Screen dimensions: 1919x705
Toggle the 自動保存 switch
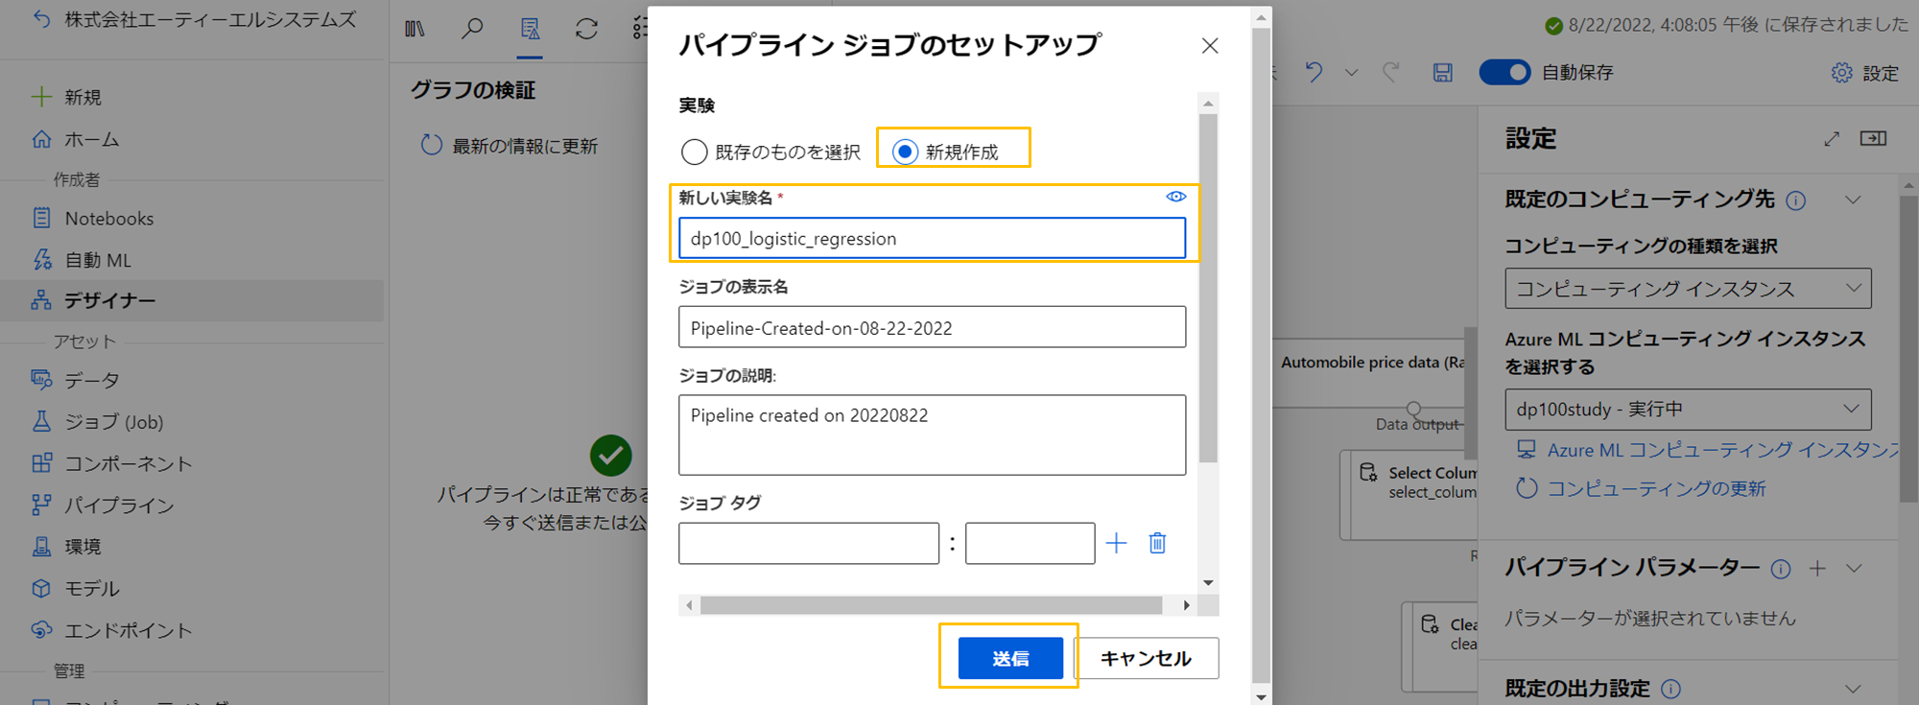1504,72
